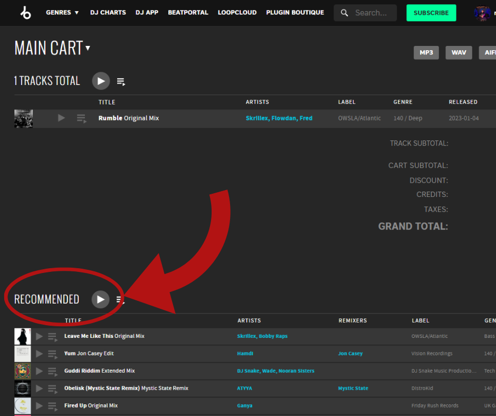Queue Guddi Riddim Extended Mix icon
The width and height of the screenshot is (496, 416).
pos(53,372)
